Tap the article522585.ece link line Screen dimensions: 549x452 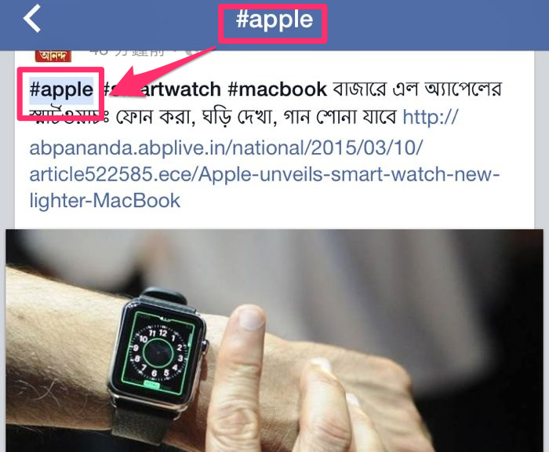(x=264, y=174)
